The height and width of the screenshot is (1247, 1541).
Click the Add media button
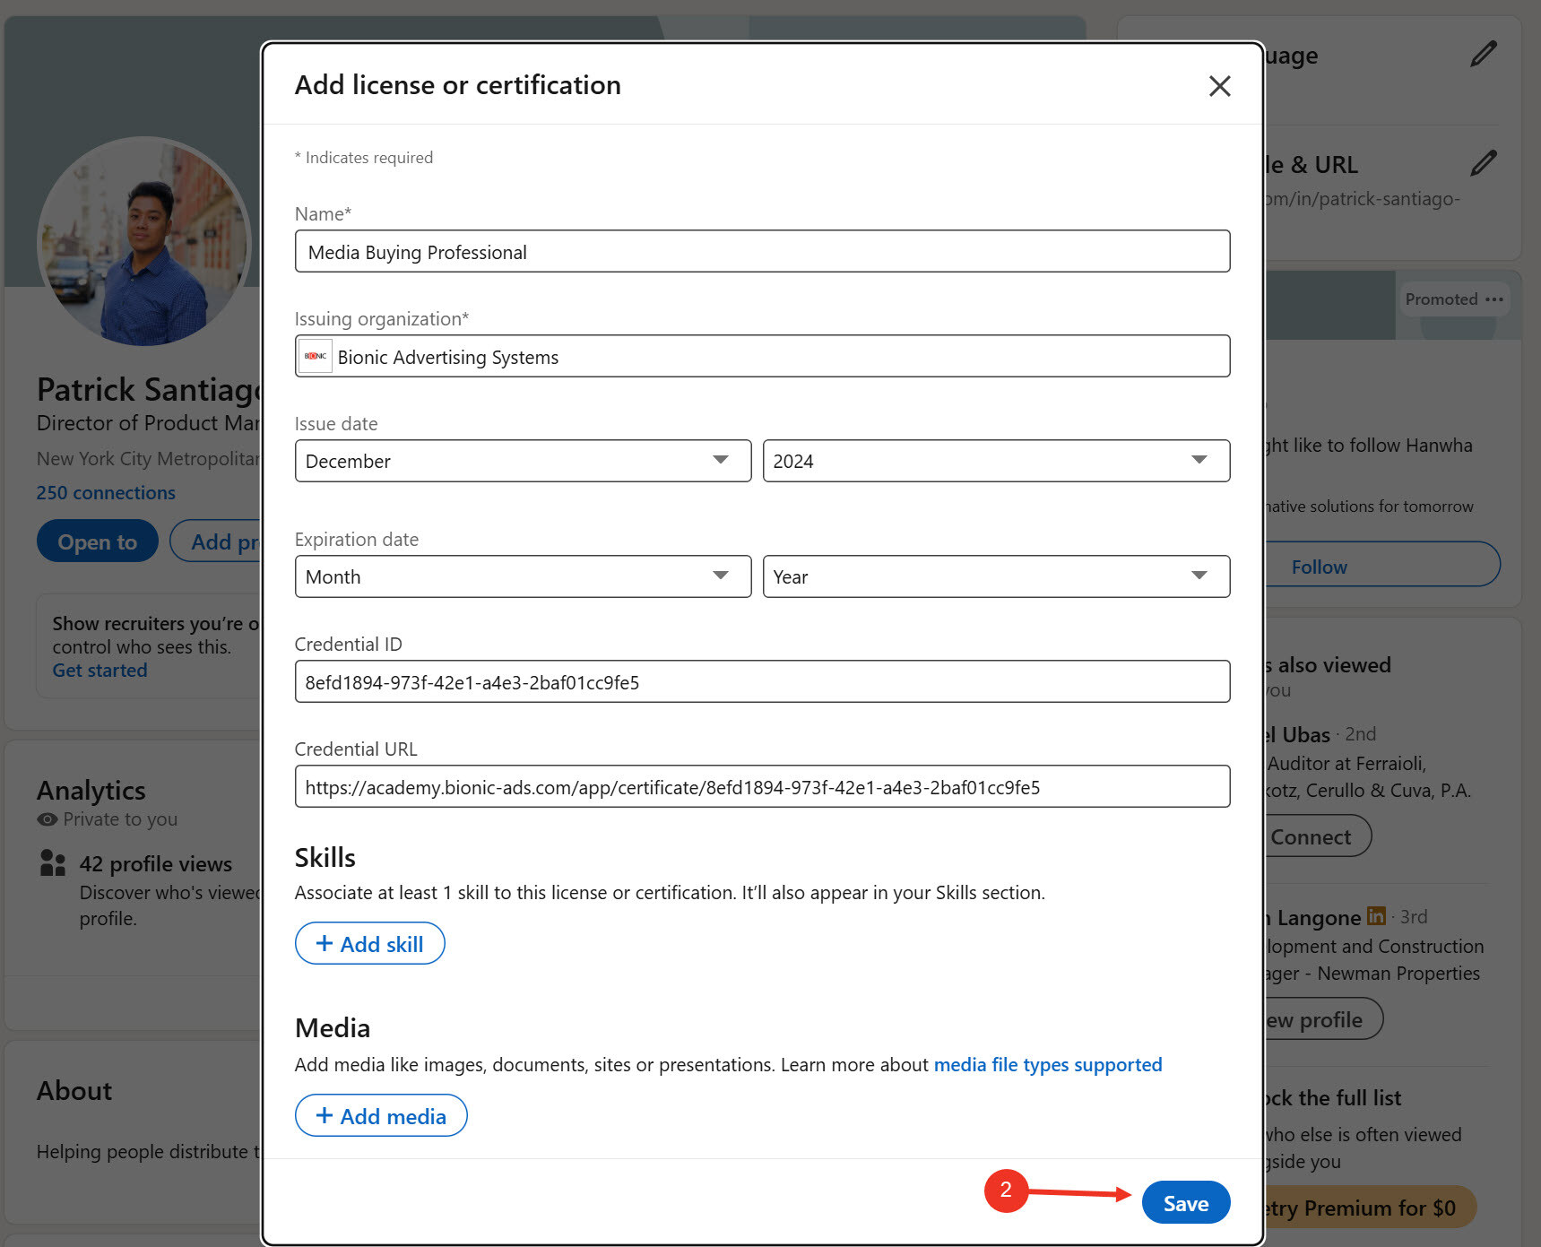click(x=381, y=1115)
